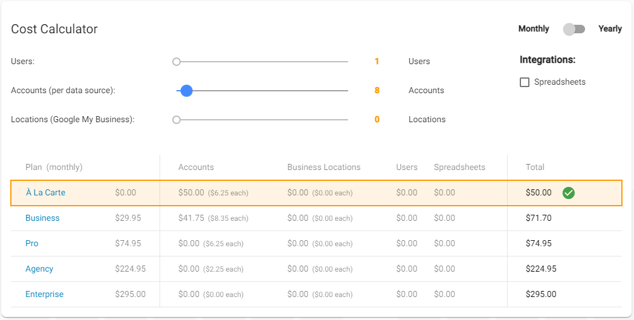Click the Accounts column header

point(196,168)
